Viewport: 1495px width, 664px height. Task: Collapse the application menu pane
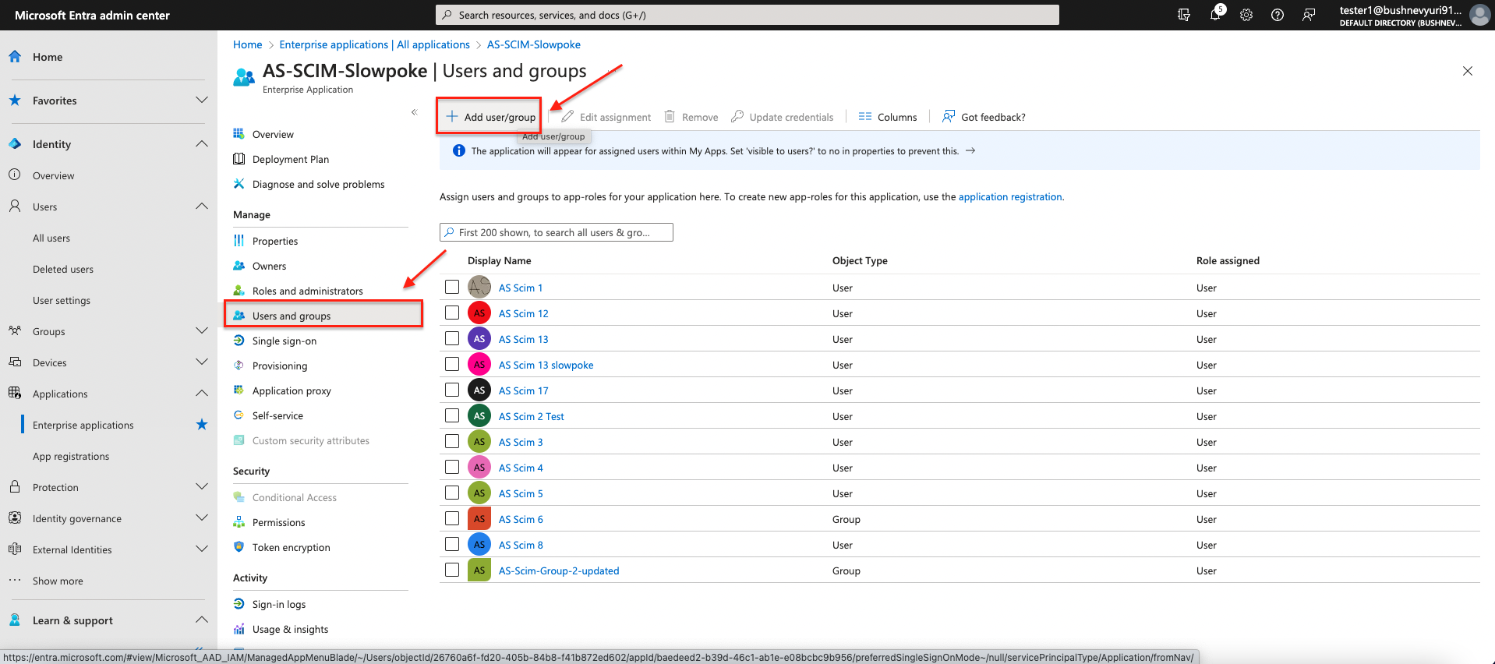tap(415, 112)
